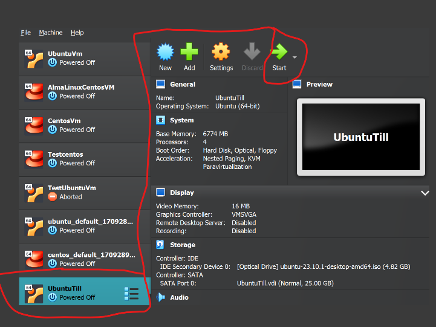436x327 pixels.
Task: Click the VMSVGA graphics controller value
Action: 244,214
